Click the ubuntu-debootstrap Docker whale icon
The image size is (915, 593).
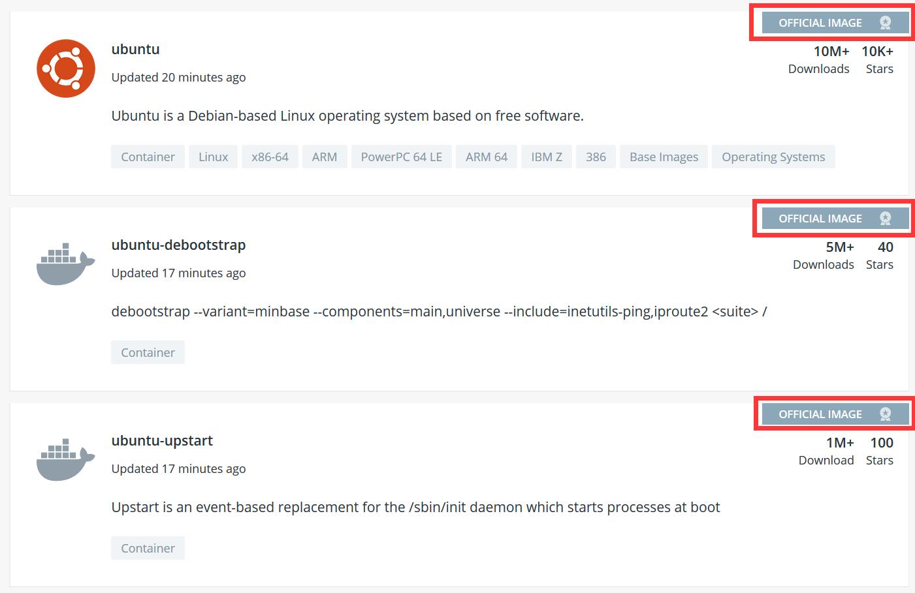coord(65,264)
